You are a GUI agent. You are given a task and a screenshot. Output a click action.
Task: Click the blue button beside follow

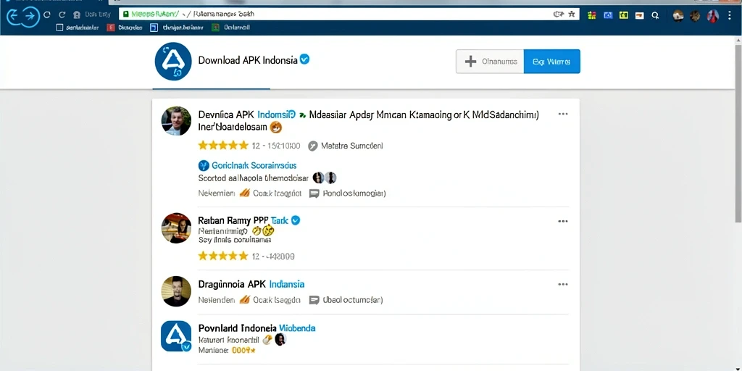551,62
